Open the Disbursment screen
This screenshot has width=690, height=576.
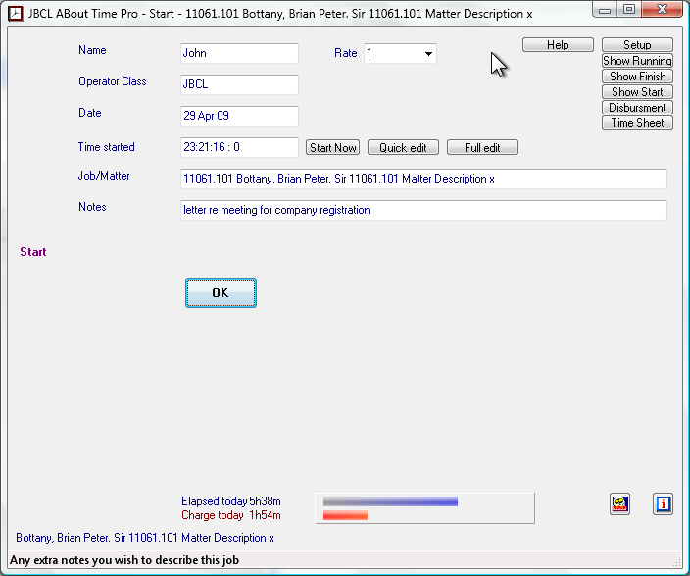click(637, 108)
